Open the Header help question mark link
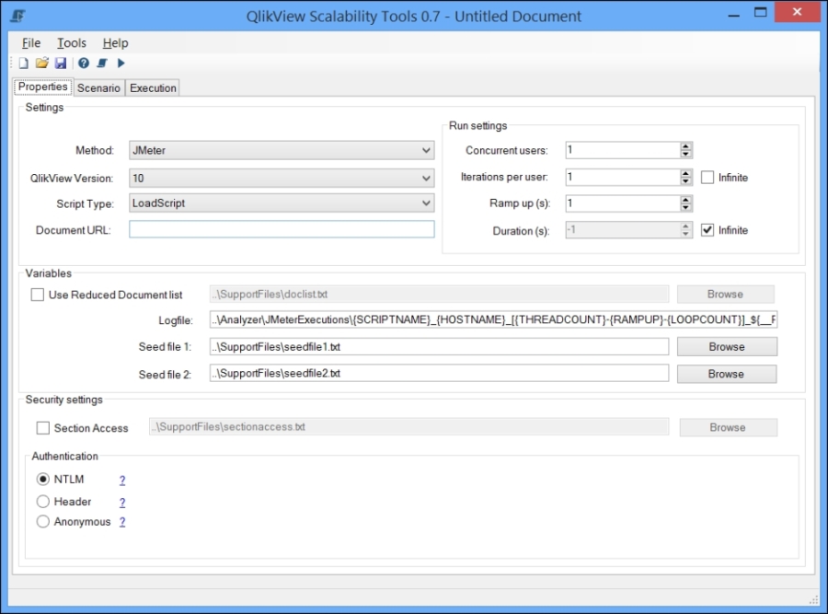The height and width of the screenshot is (614, 828). [122, 502]
